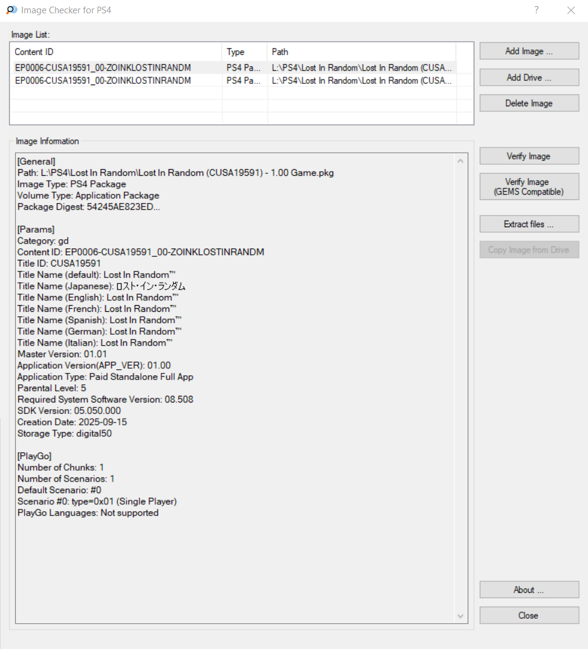This screenshot has width=588, height=649.
Task: Run Verify Image
Action: click(529, 156)
